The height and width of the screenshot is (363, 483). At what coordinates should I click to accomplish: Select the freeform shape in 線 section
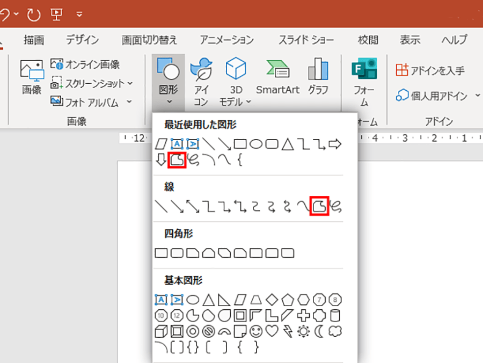tap(319, 206)
